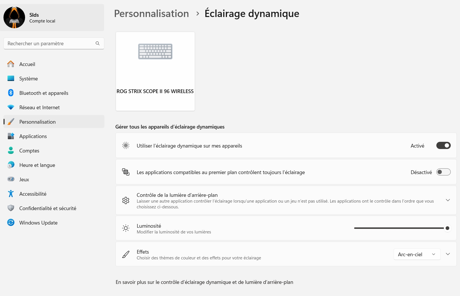The image size is (460, 296).
Task: Click the Réseau et Internet wifi icon
Action: pos(11,107)
